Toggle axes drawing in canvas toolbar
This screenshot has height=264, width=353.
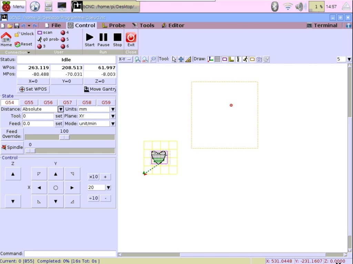coord(210,59)
